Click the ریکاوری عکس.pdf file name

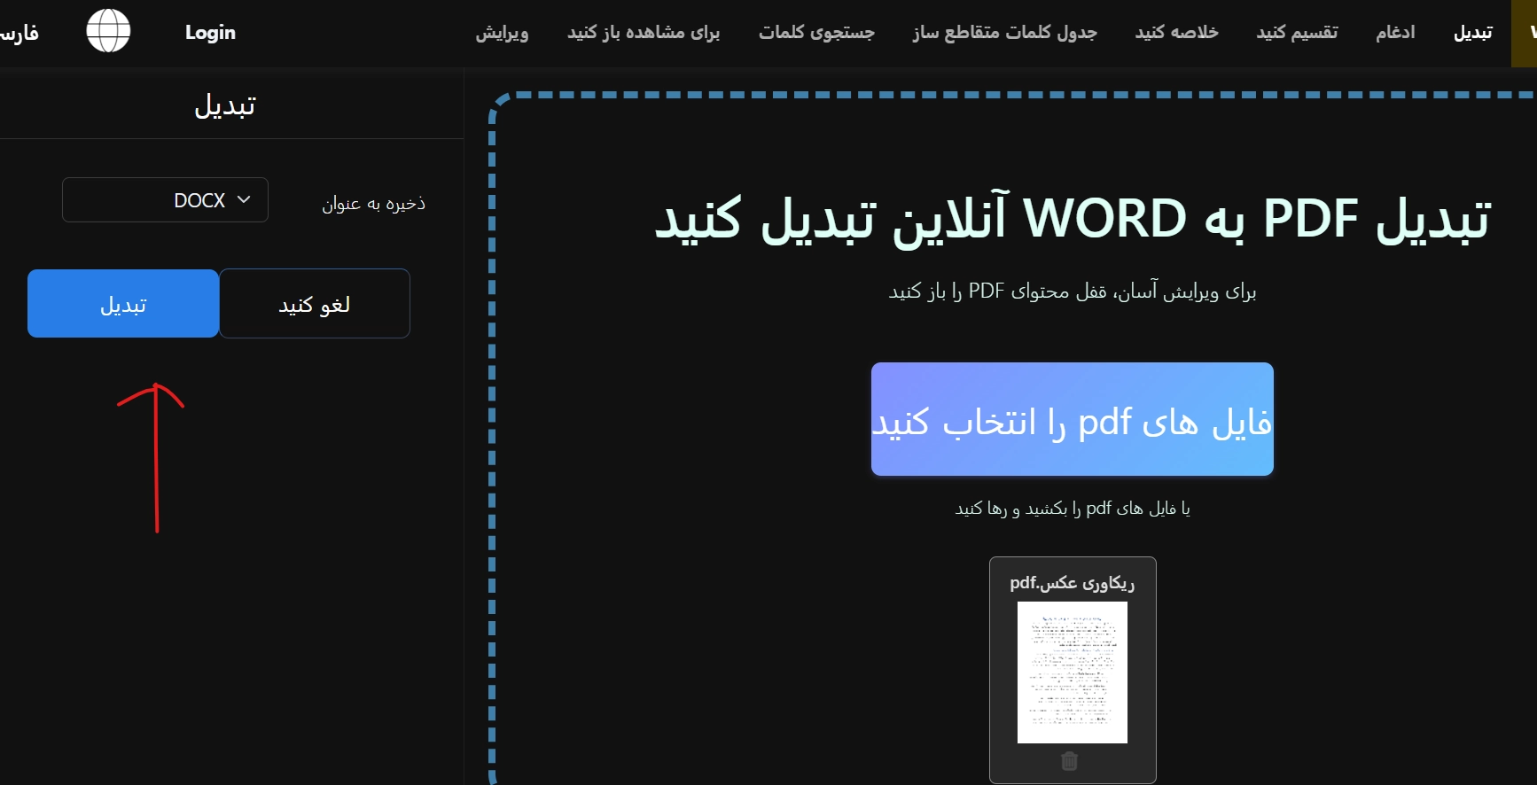tap(1072, 583)
